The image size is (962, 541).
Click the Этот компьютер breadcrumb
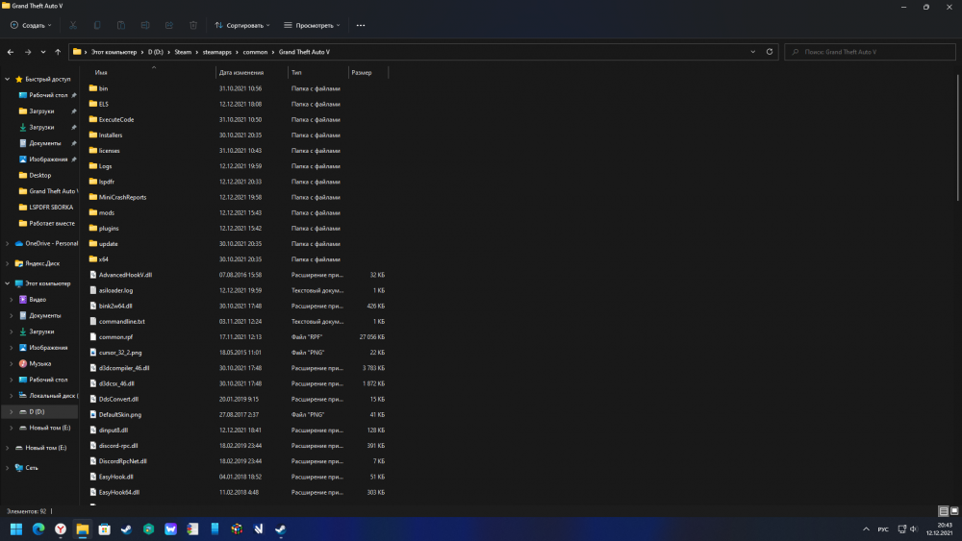point(114,52)
